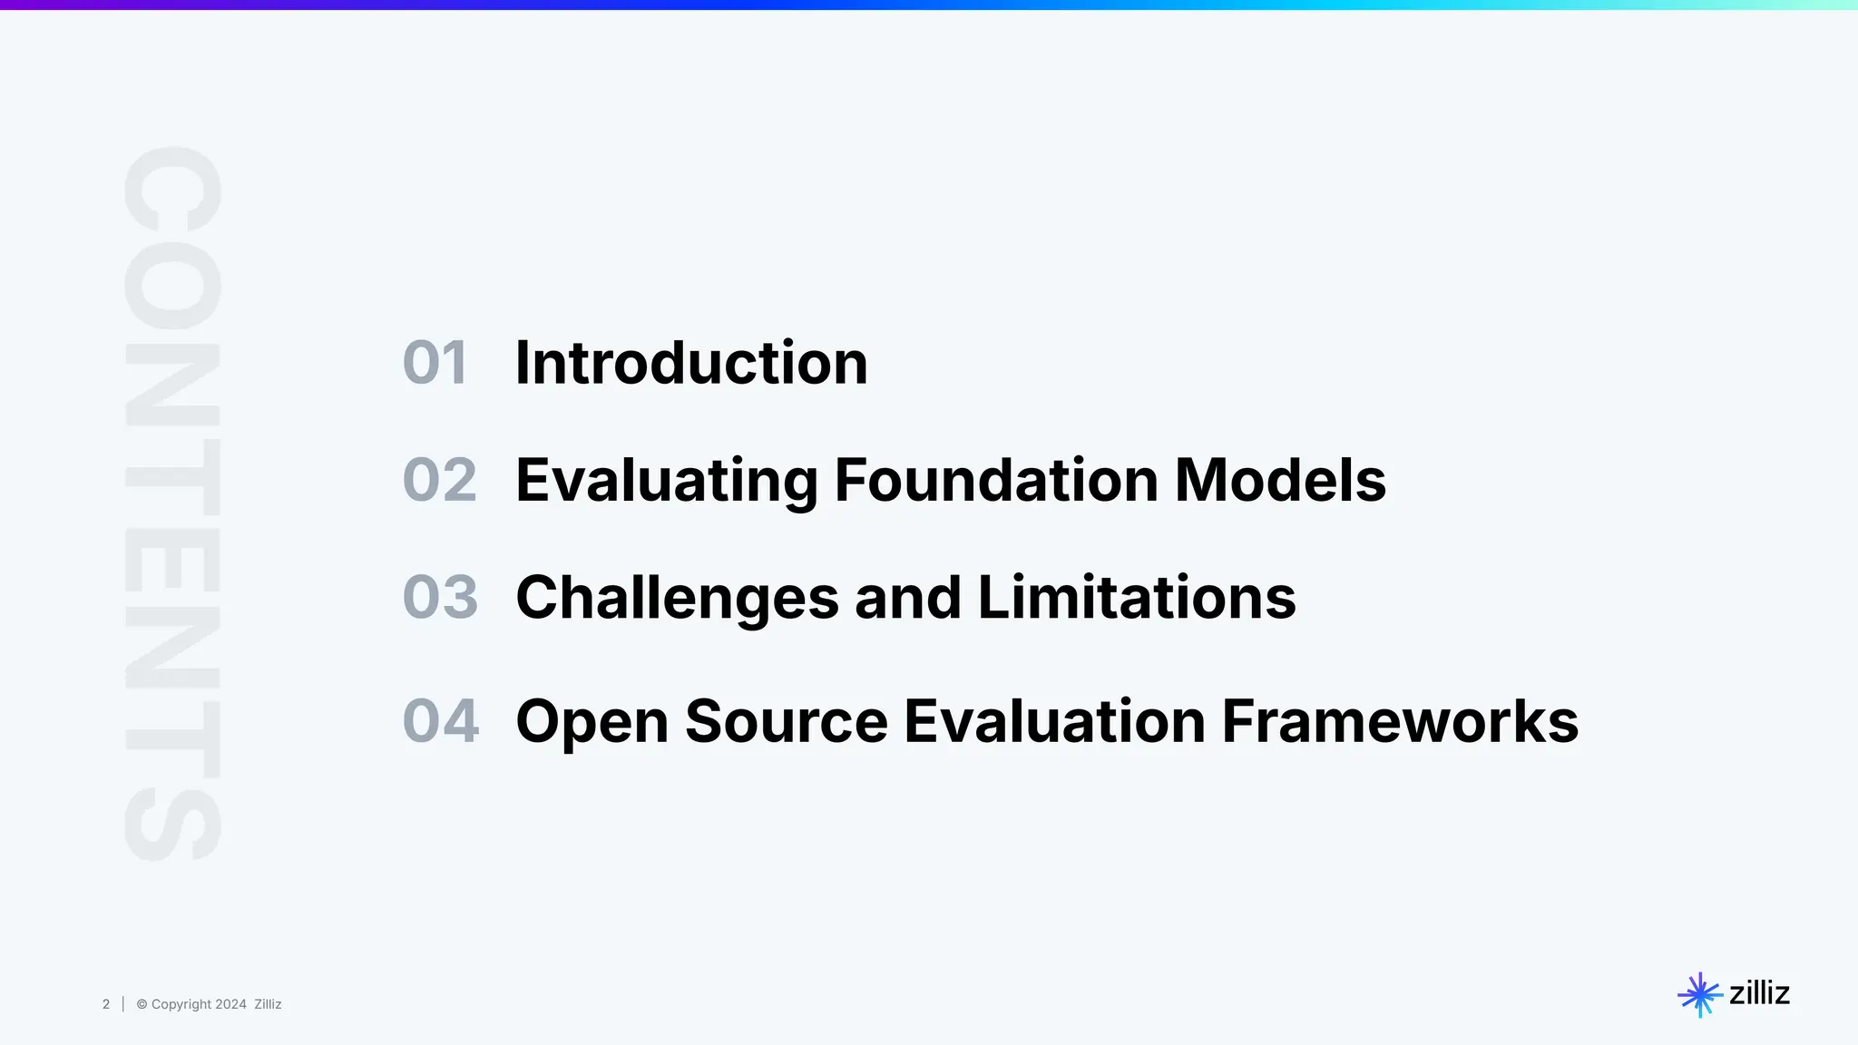The height and width of the screenshot is (1045, 1858).
Task: Open the Introduction section title
Action: pos(691,363)
